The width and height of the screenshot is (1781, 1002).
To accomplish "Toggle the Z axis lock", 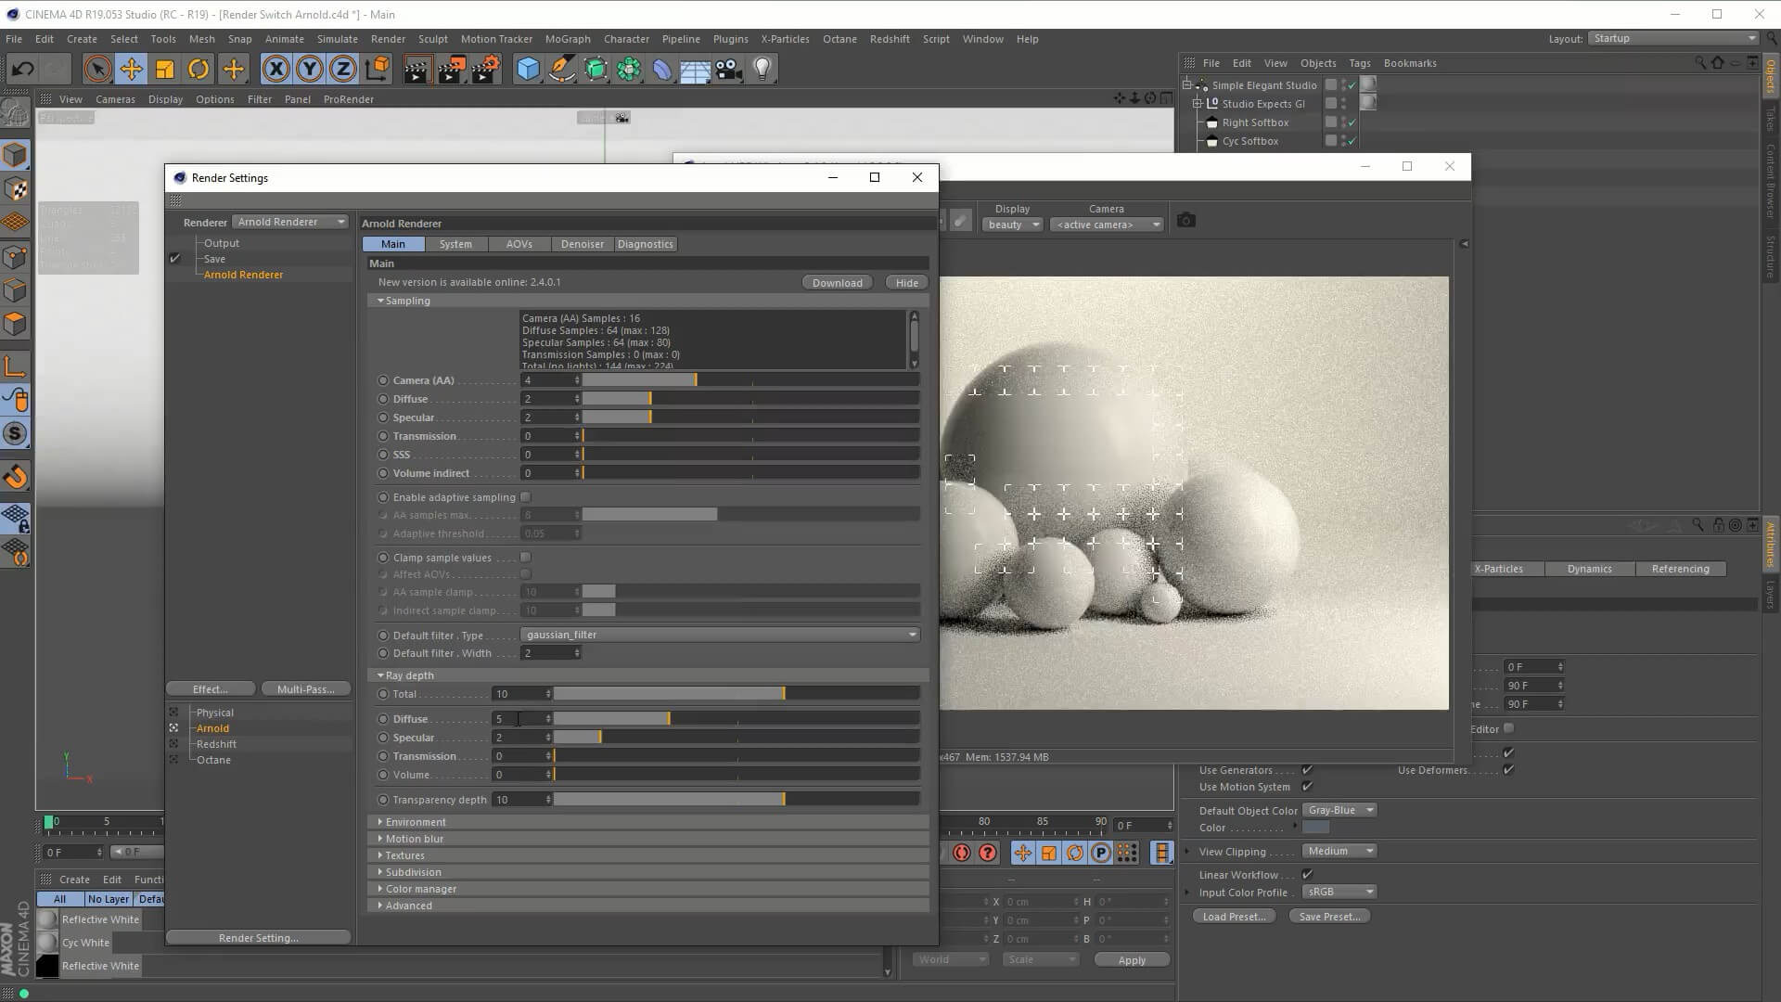I will [343, 69].
